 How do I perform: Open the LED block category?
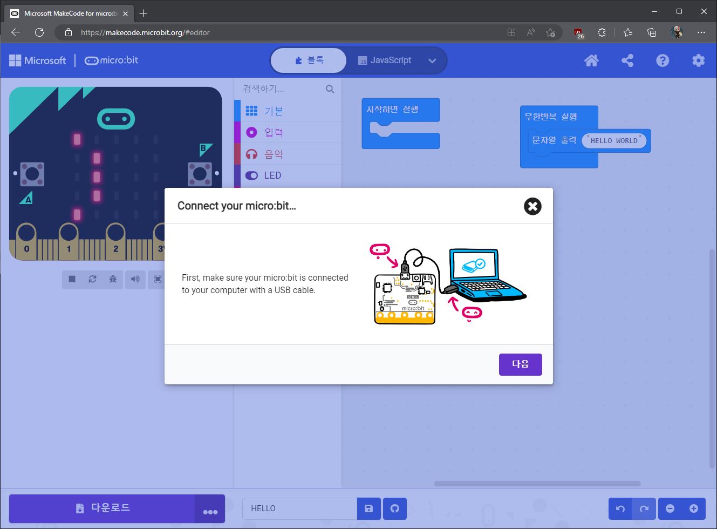tap(288, 175)
